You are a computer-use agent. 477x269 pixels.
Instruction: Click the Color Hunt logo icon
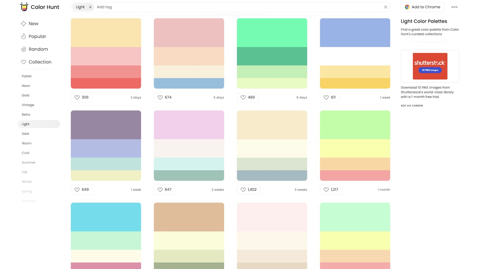point(24,7)
